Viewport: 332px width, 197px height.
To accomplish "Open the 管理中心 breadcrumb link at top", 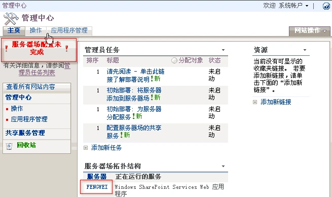I will click(x=14, y=6).
